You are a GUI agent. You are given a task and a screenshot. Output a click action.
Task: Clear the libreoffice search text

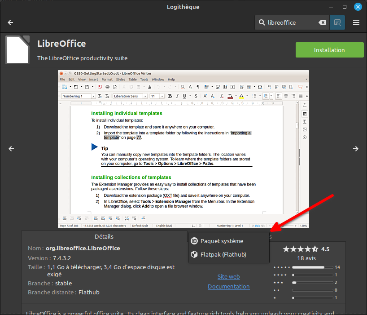tap(322, 22)
